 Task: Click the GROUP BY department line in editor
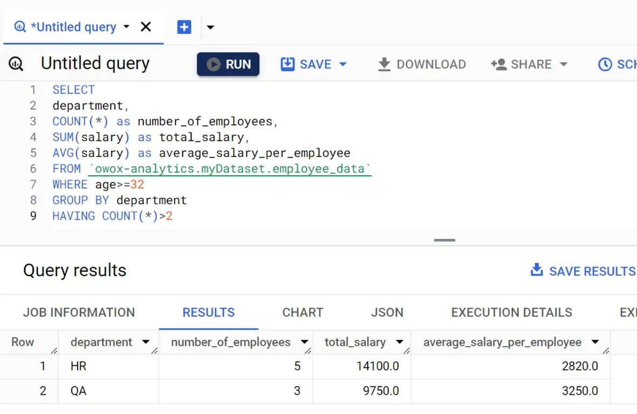coord(119,200)
